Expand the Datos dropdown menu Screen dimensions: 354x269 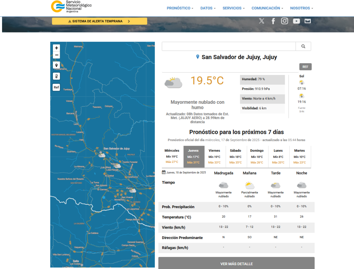point(208,8)
